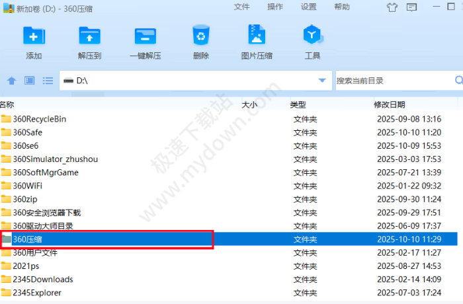The height and width of the screenshot is (304, 463).
Task: Click the search current directory input field
Action: (394, 81)
